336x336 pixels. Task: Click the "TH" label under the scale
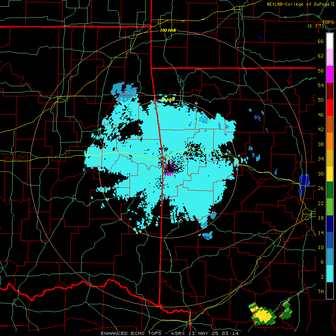click(x=321, y=292)
